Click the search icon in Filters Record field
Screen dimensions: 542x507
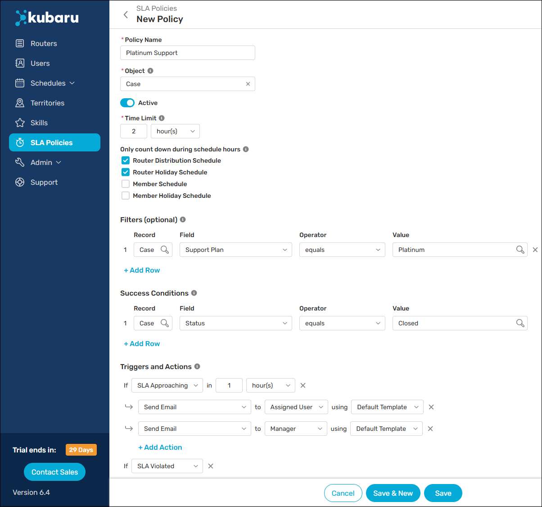[165, 250]
